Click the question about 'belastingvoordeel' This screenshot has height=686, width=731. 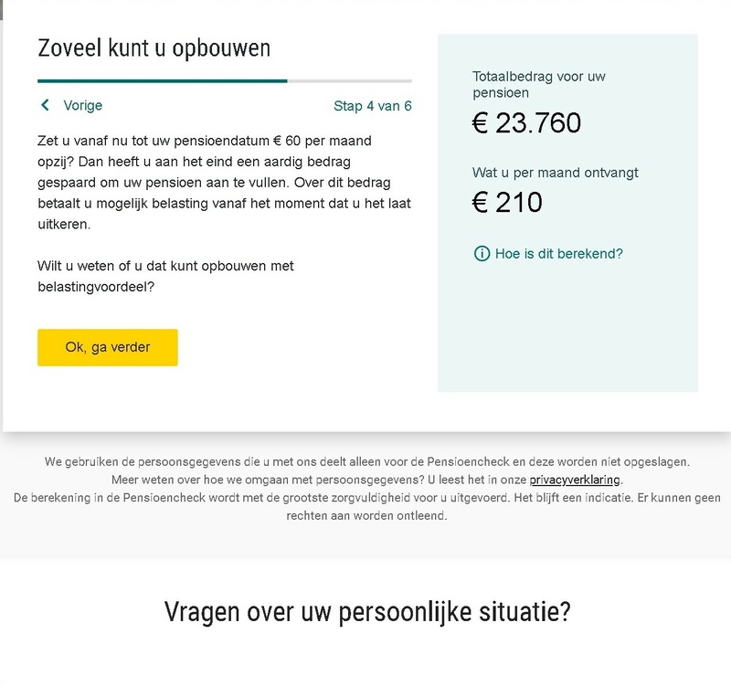[165, 276]
